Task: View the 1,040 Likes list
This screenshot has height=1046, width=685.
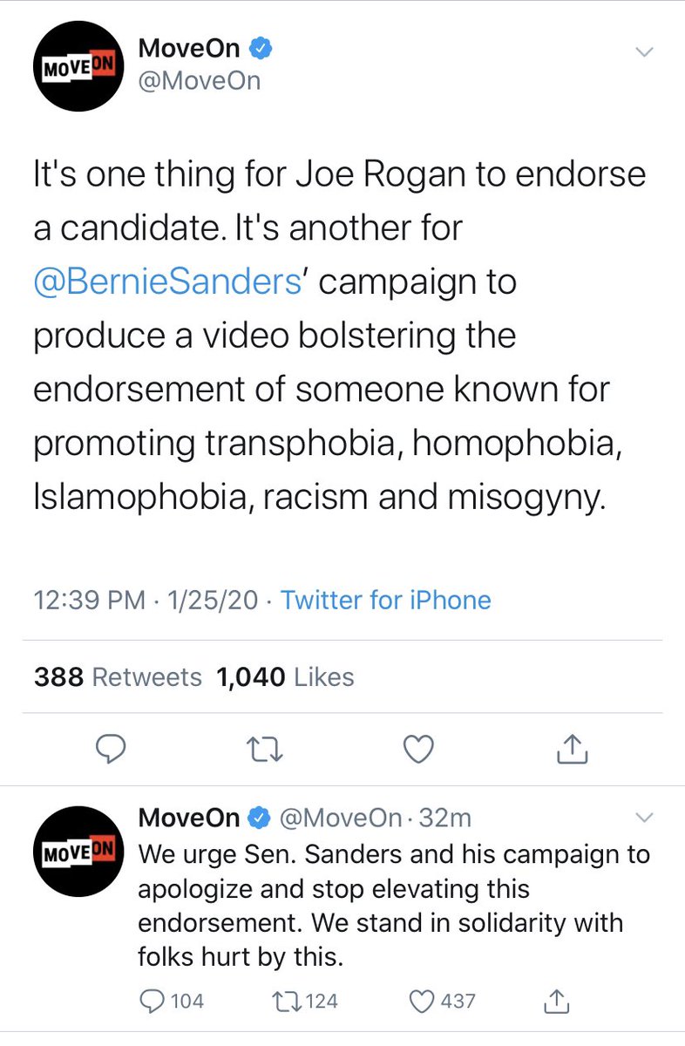Action: pos(285,676)
